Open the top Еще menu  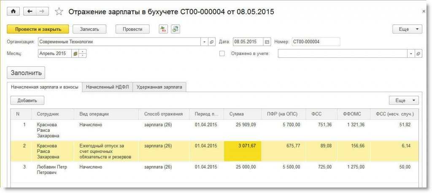coord(407,29)
